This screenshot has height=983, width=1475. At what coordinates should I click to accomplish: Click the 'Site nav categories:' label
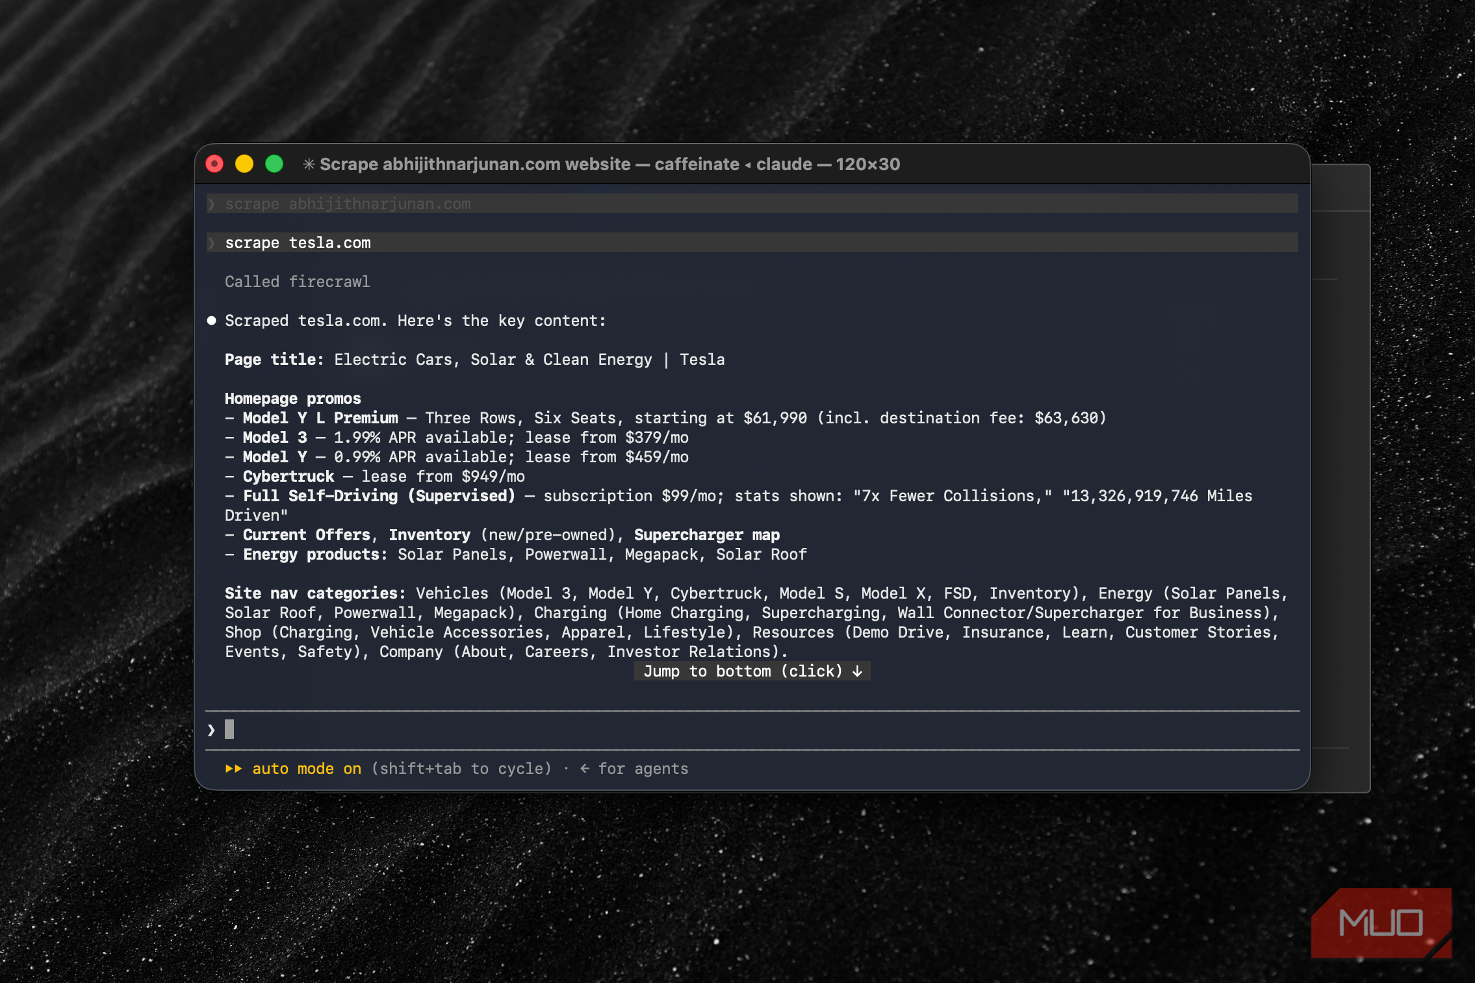point(315,593)
